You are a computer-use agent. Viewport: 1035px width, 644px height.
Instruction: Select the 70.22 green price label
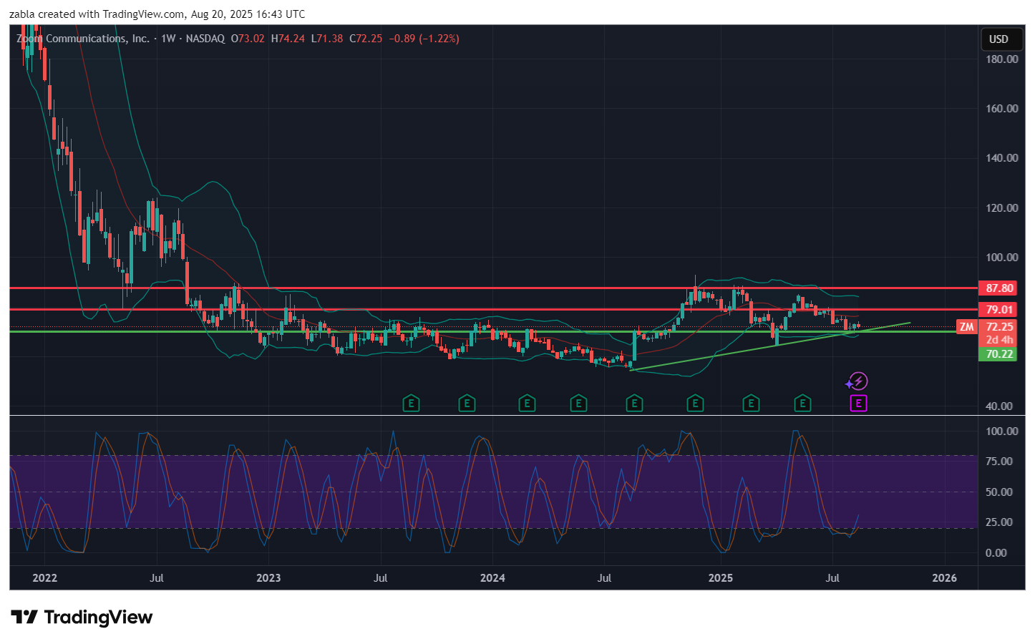[997, 354]
